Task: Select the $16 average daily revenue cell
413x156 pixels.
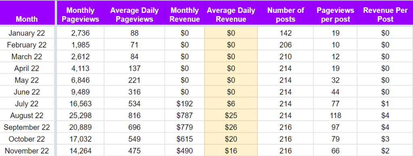Action: coord(231,151)
